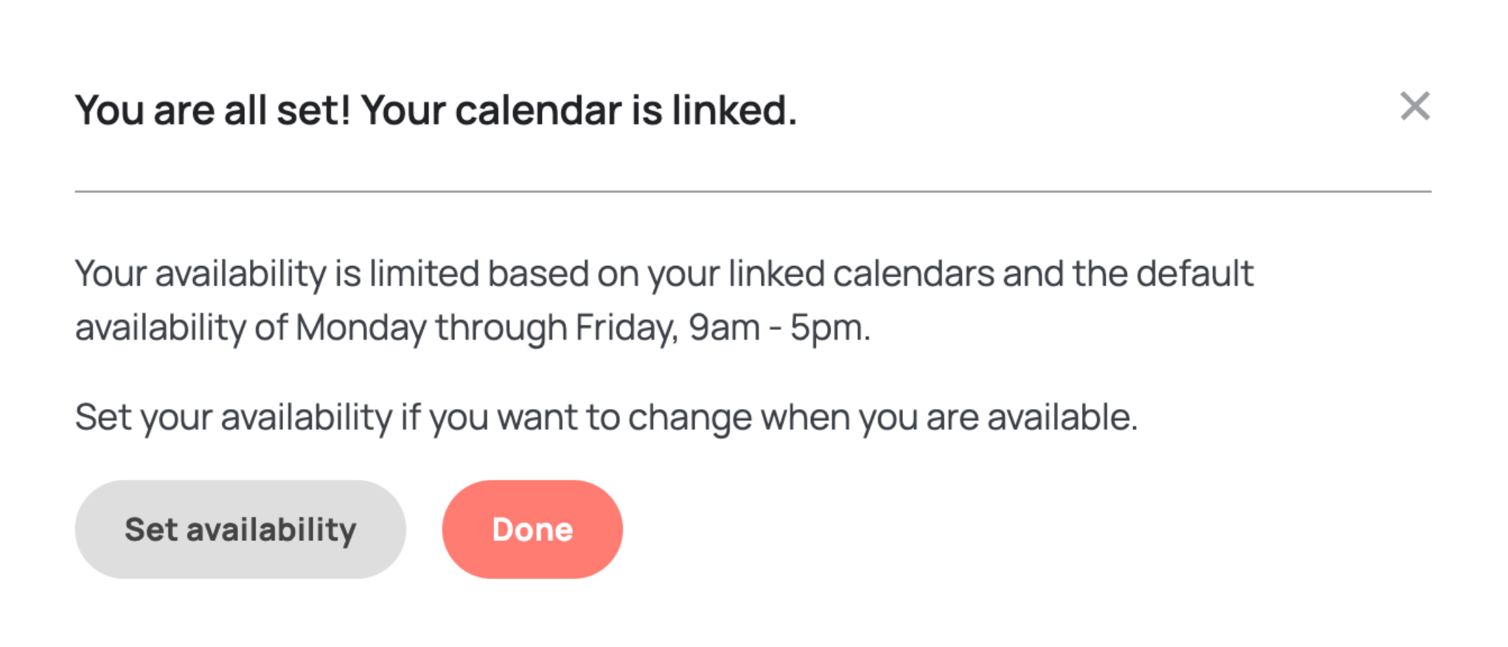Click the 'Monday through Friday, 9am - 5pm' text
1508x647 pixels.
coord(583,328)
